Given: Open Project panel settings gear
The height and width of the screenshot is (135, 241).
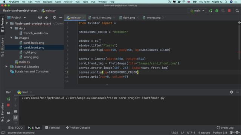Looking at the screenshot, I should 54,18.
